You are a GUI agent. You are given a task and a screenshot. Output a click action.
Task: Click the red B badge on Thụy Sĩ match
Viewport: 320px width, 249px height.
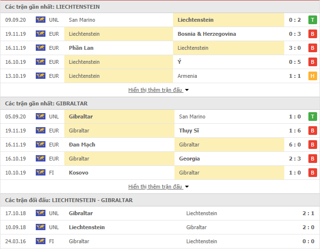coord(312,131)
